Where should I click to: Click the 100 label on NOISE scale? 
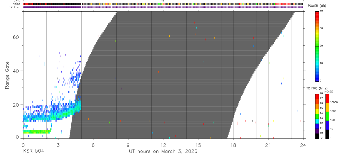[x=332, y=120]
